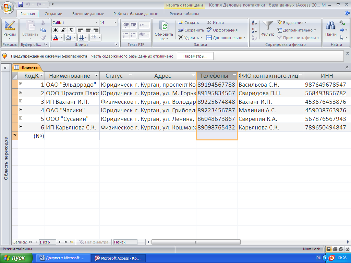This screenshot has width=351, height=263.
Task: Click the Office button logo
Action: 8,7
